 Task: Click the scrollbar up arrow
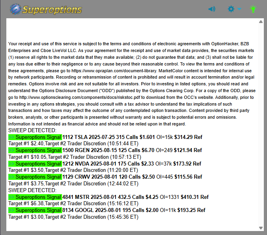[x=260, y=21]
